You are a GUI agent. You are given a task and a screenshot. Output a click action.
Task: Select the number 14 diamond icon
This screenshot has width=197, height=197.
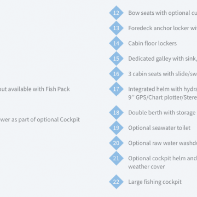click(116, 43)
